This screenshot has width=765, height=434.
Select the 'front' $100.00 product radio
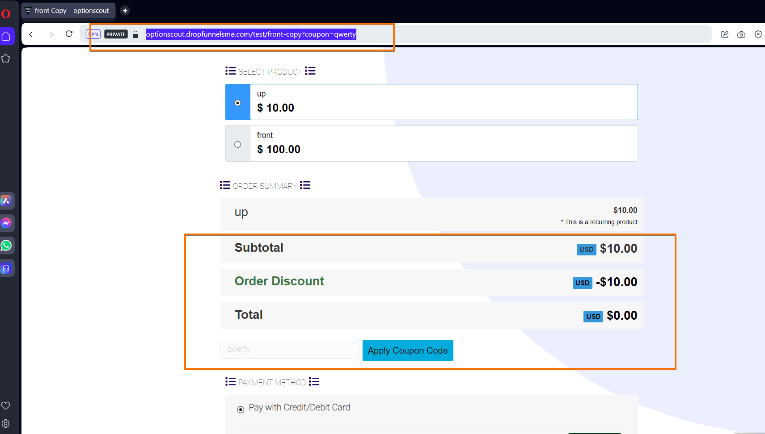point(238,144)
